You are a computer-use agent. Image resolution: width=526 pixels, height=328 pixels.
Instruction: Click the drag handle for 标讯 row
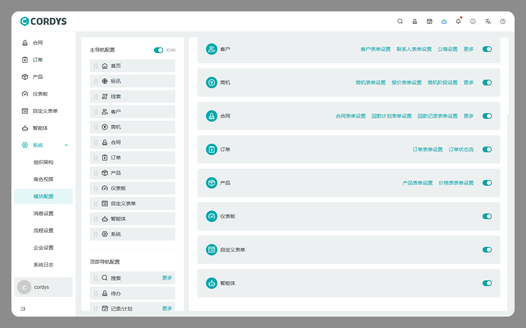click(96, 81)
